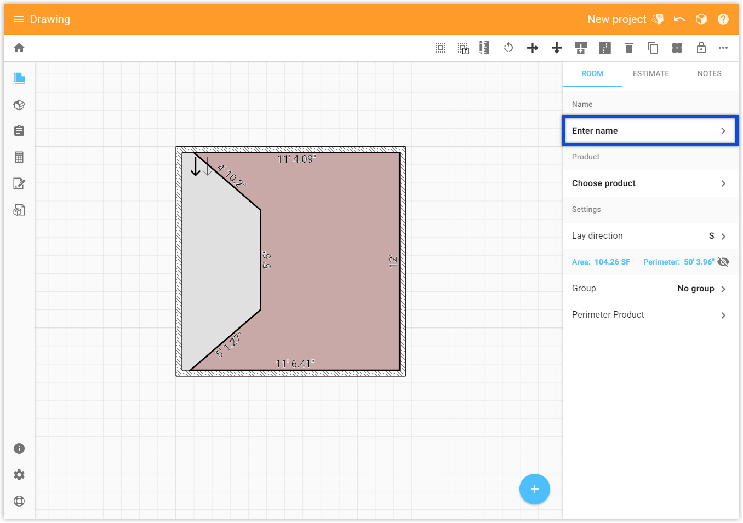
Task: Click the undo arrow in the header
Action: point(679,19)
